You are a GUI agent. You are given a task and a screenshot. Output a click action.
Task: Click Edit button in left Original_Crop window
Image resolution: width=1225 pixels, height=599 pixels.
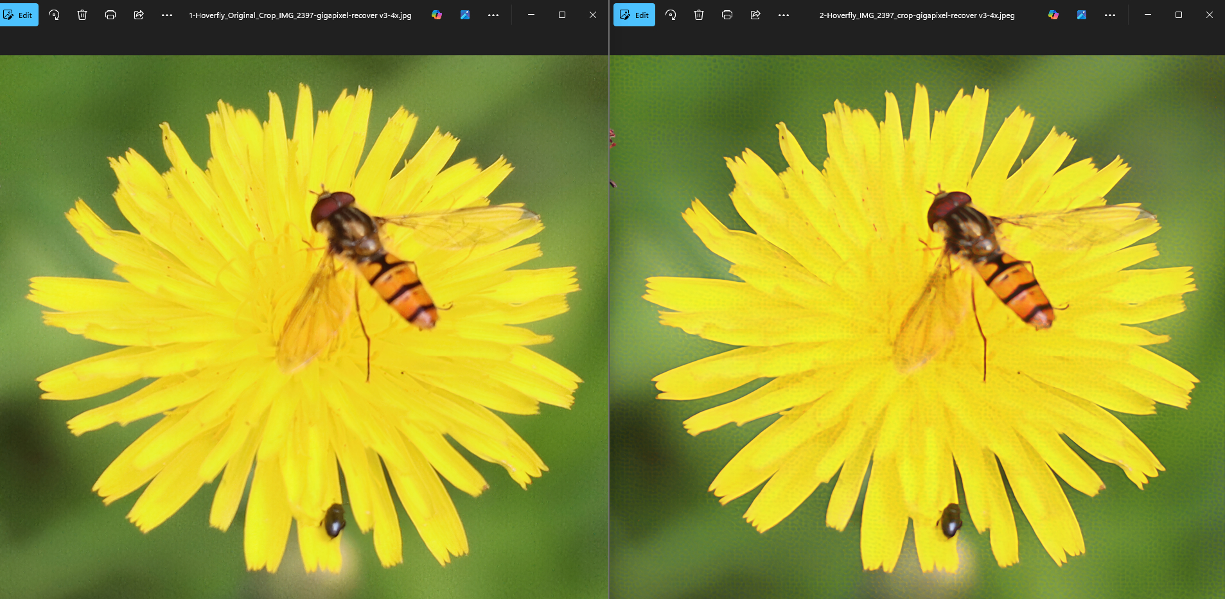coord(19,15)
